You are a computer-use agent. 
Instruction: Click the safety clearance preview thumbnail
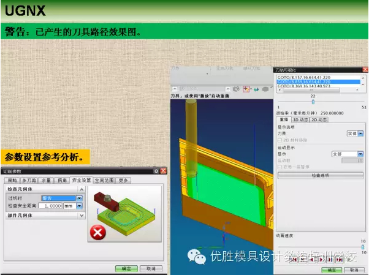pyautogui.click(x=124, y=214)
